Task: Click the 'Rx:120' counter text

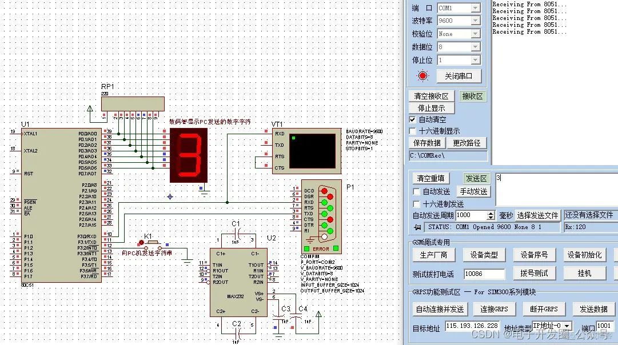Action: tap(576, 227)
